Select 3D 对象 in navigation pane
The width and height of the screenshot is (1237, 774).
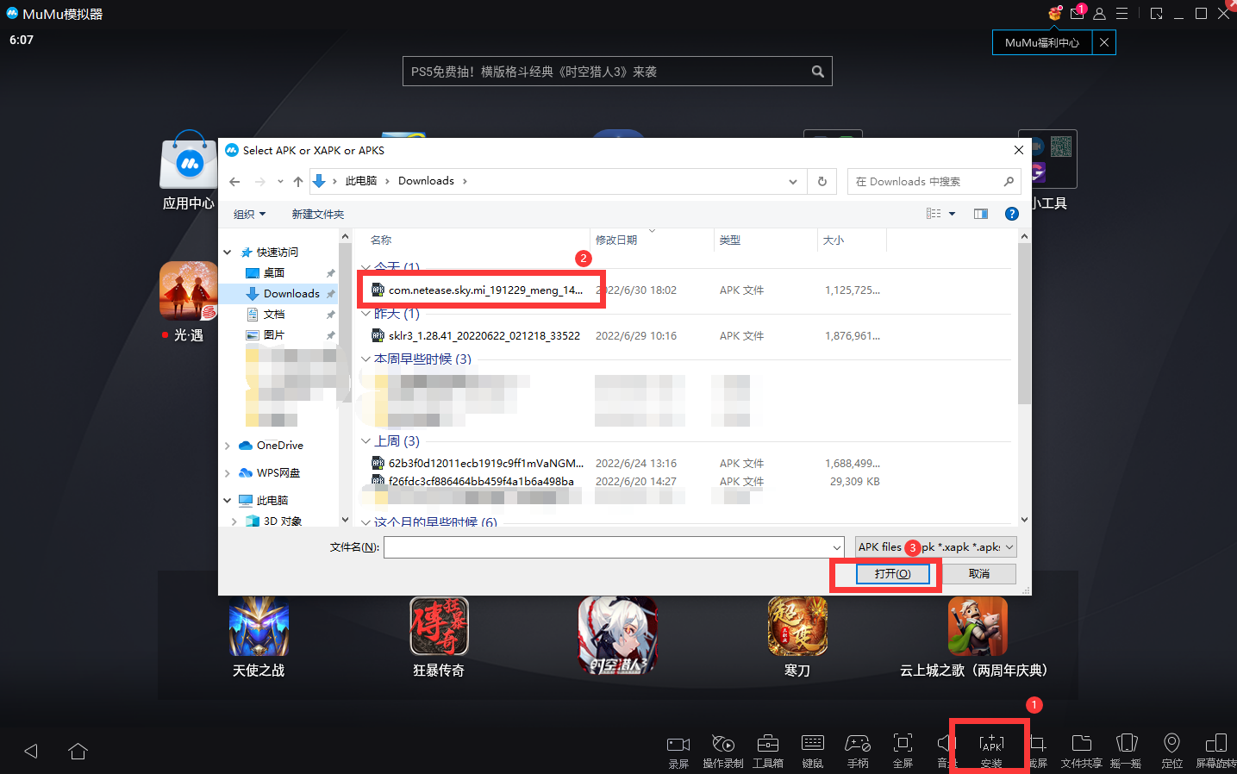pos(282,521)
